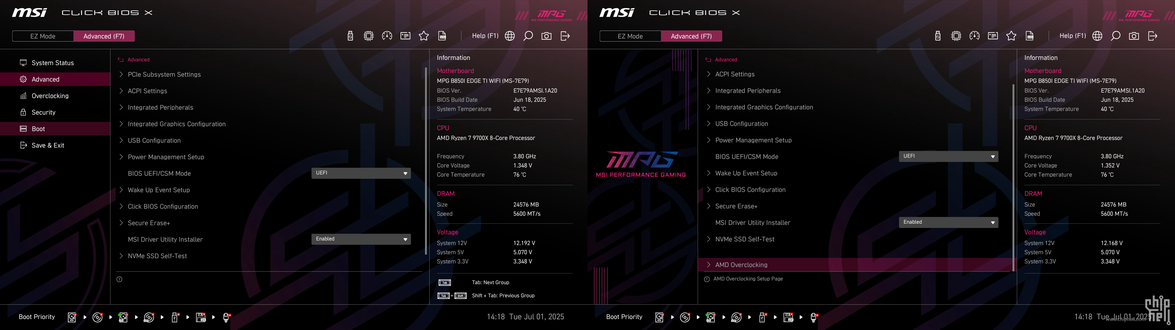The width and height of the screenshot is (1175, 330).
Task: Switch to Advanced (F7) in left screen
Action: click(104, 36)
